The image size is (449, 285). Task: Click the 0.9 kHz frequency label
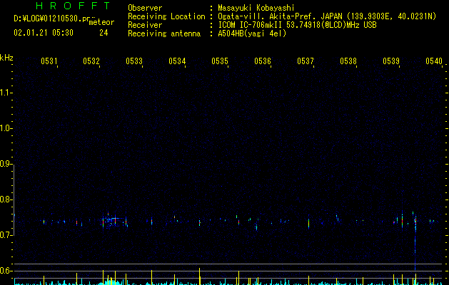(x=6, y=164)
